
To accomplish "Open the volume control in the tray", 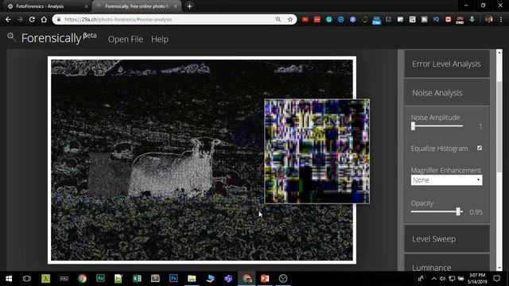I will (443, 279).
